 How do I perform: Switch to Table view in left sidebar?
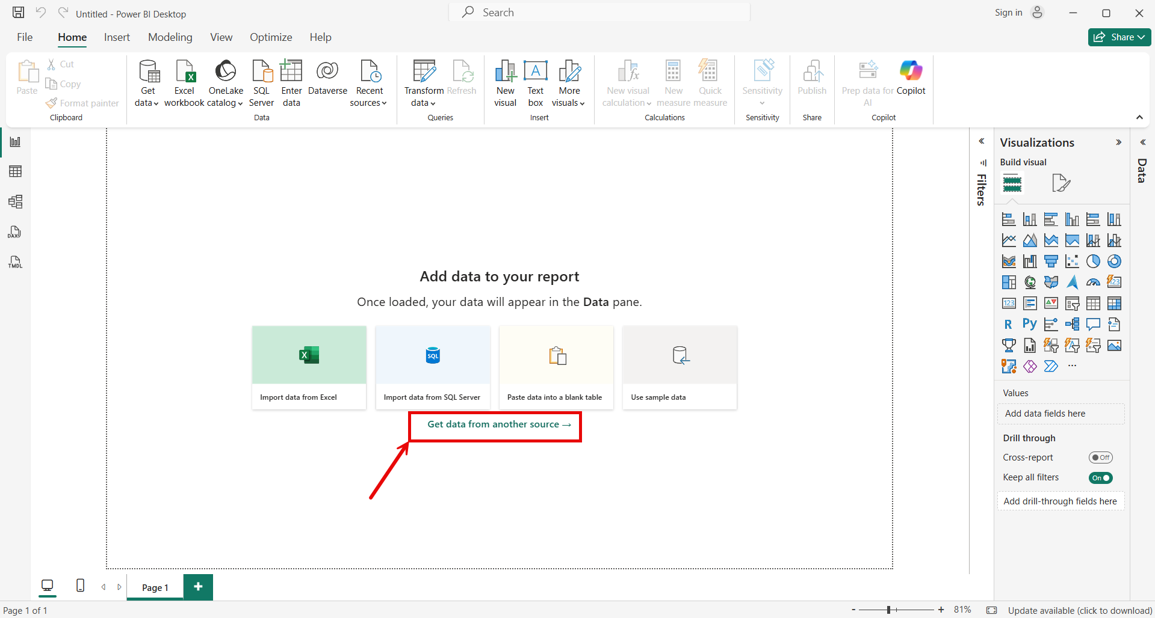(x=15, y=171)
